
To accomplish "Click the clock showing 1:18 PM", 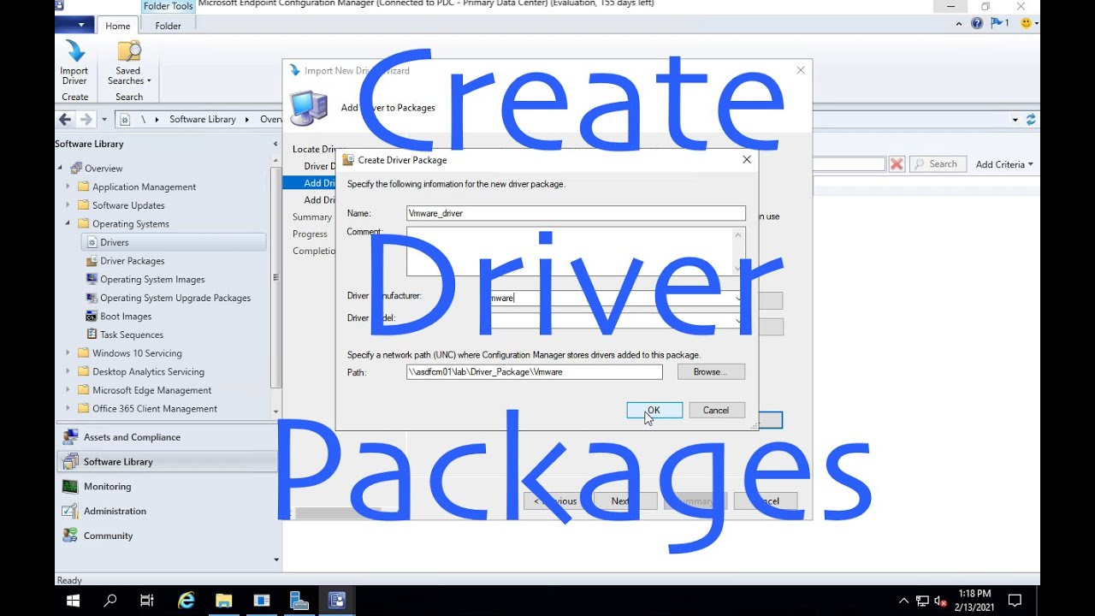I will [975, 594].
